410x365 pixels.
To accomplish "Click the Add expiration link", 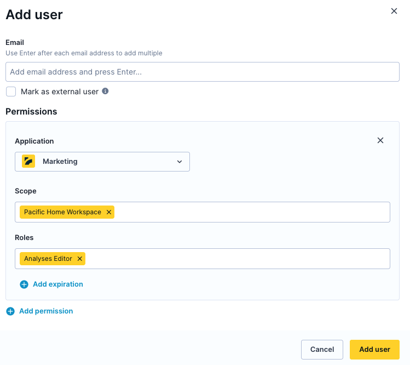I will (x=51, y=284).
